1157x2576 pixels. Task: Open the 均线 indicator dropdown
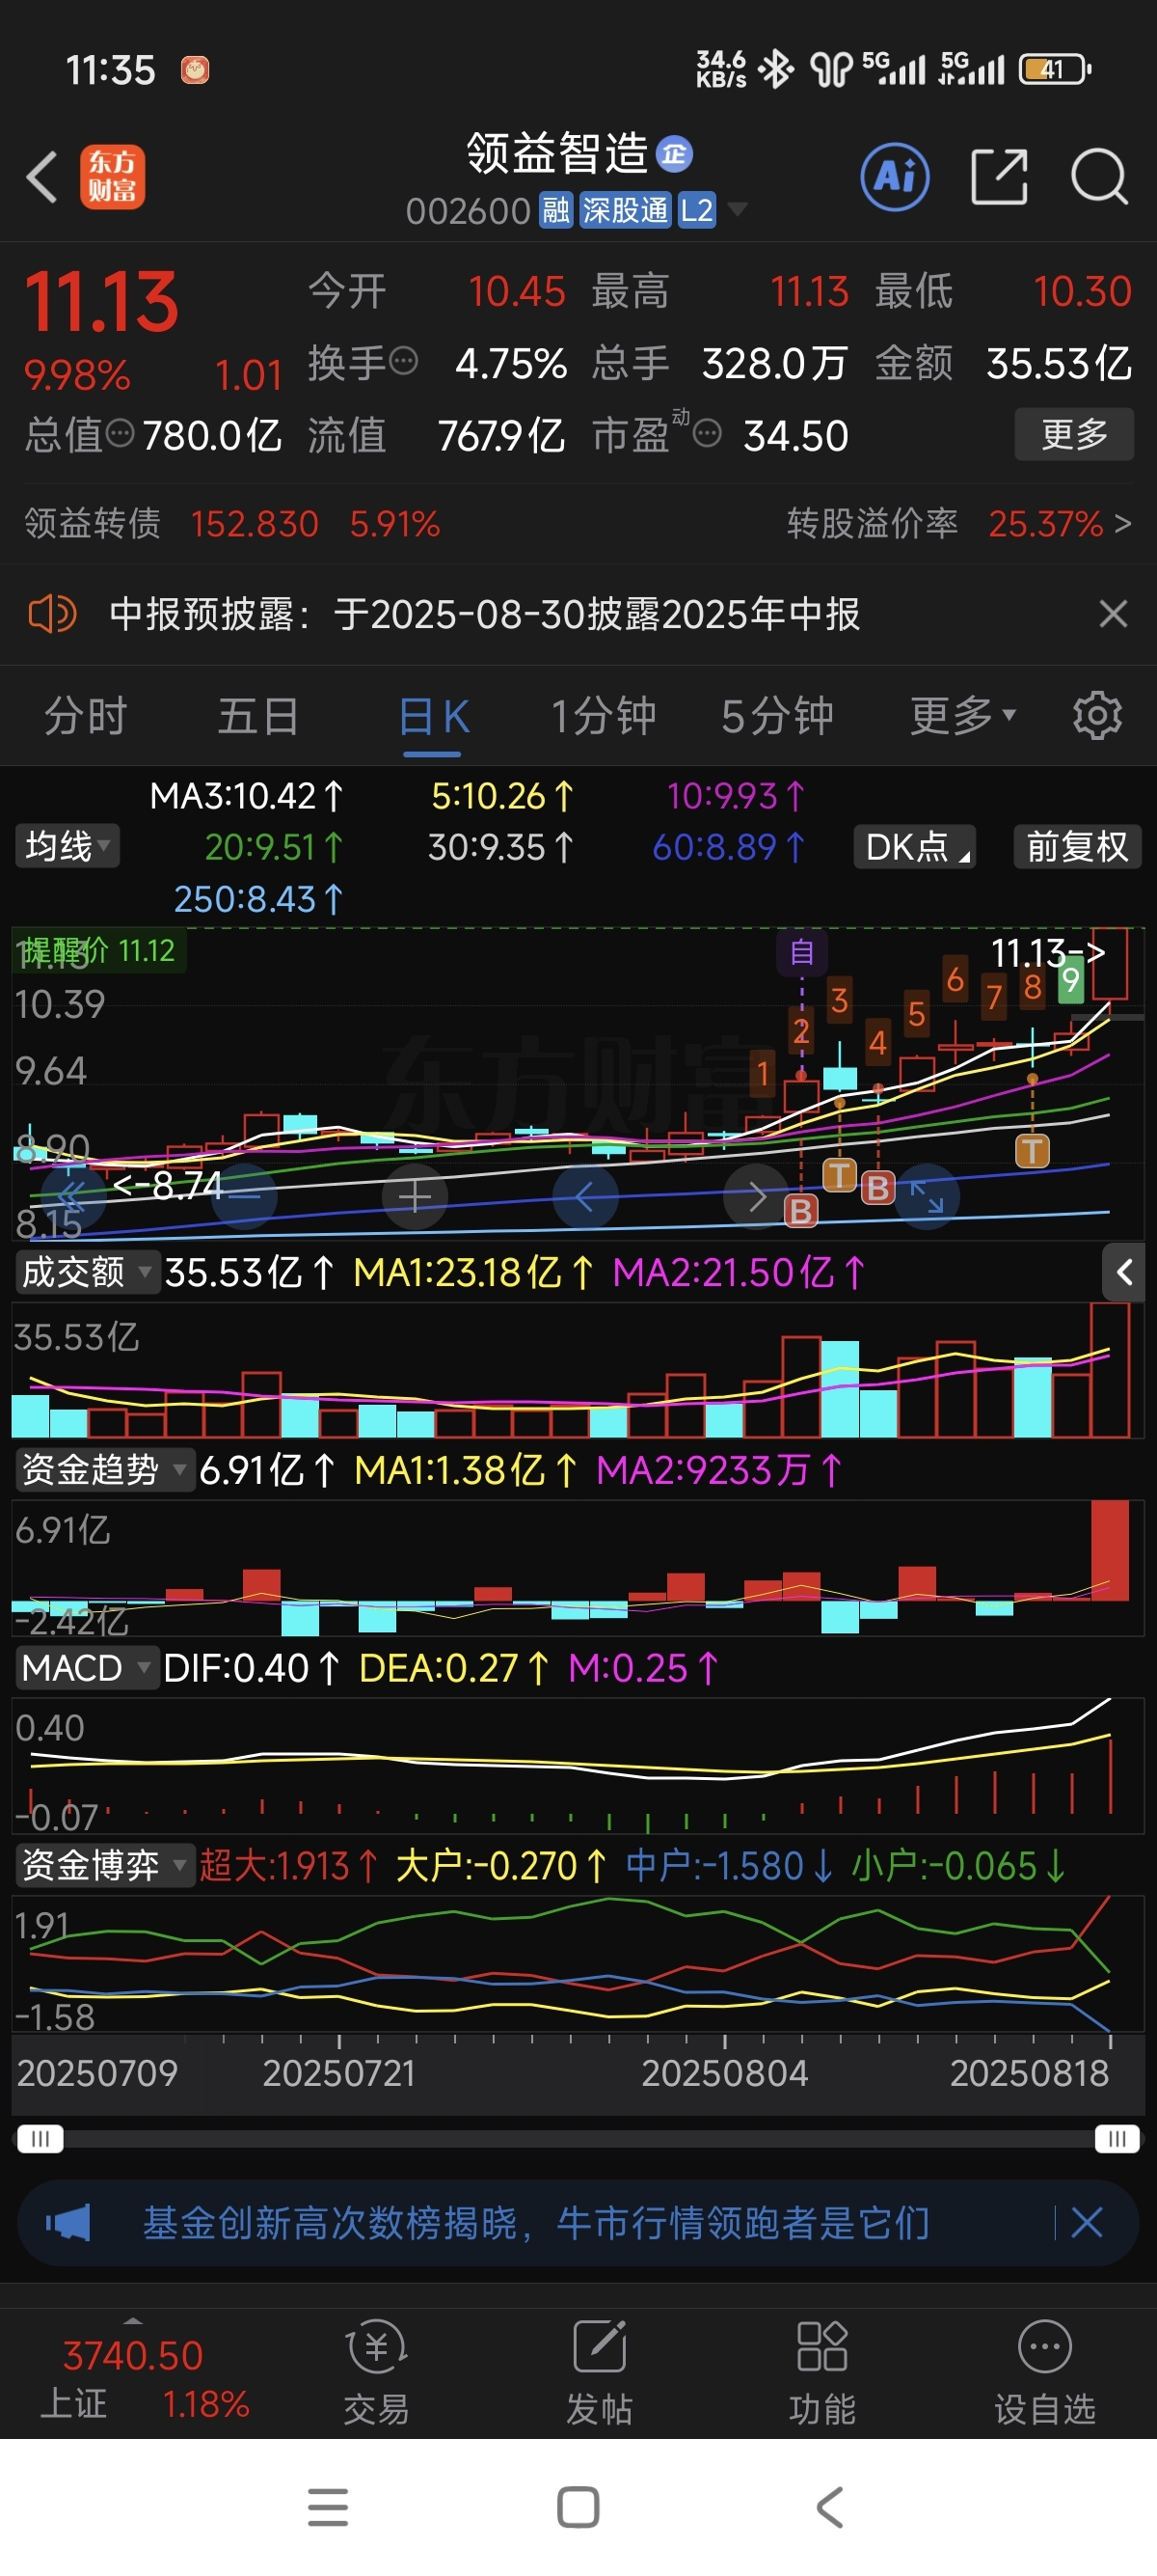tap(67, 846)
